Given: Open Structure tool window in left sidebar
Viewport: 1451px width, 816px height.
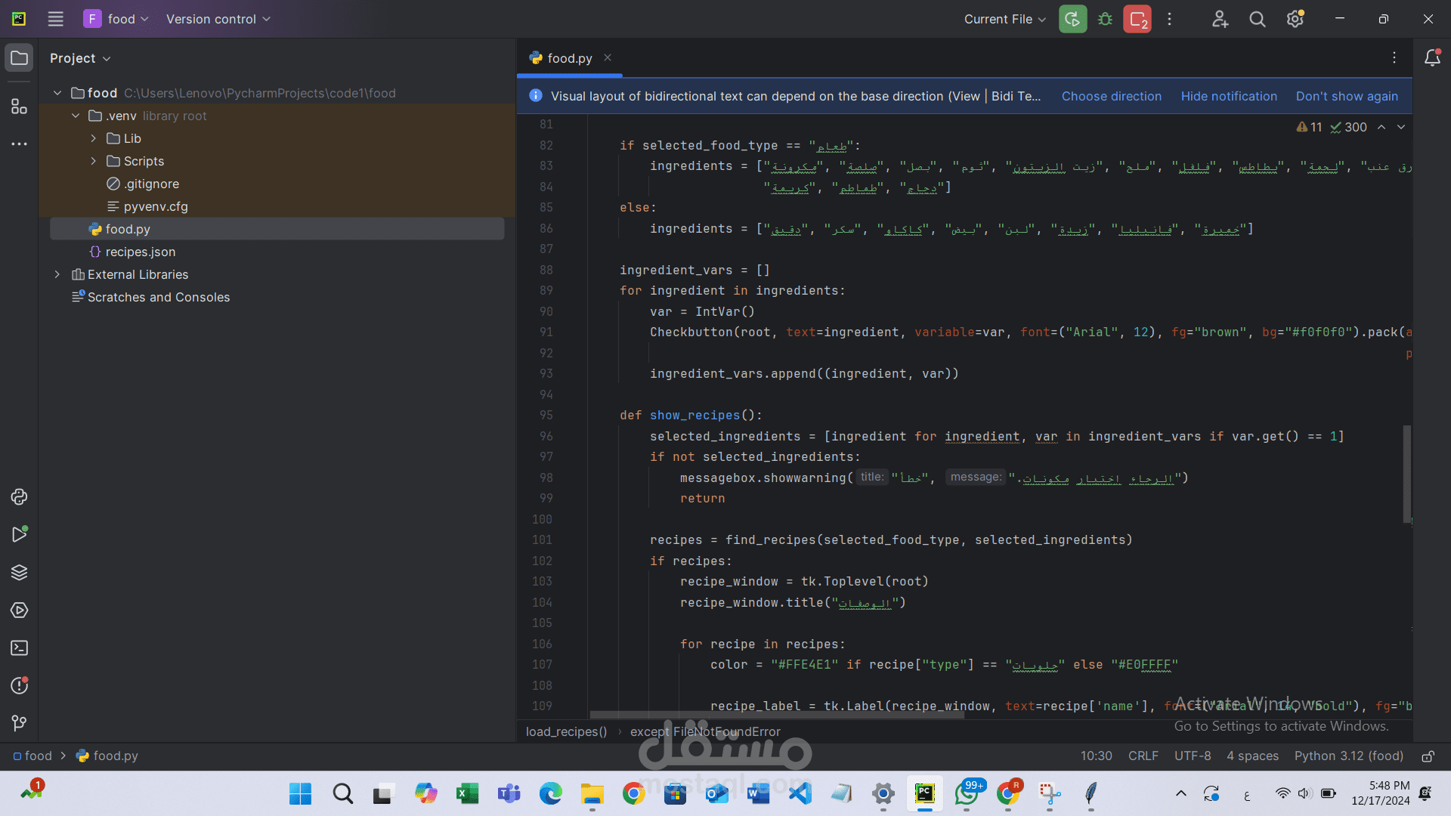Looking at the screenshot, I should coord(19,107).
